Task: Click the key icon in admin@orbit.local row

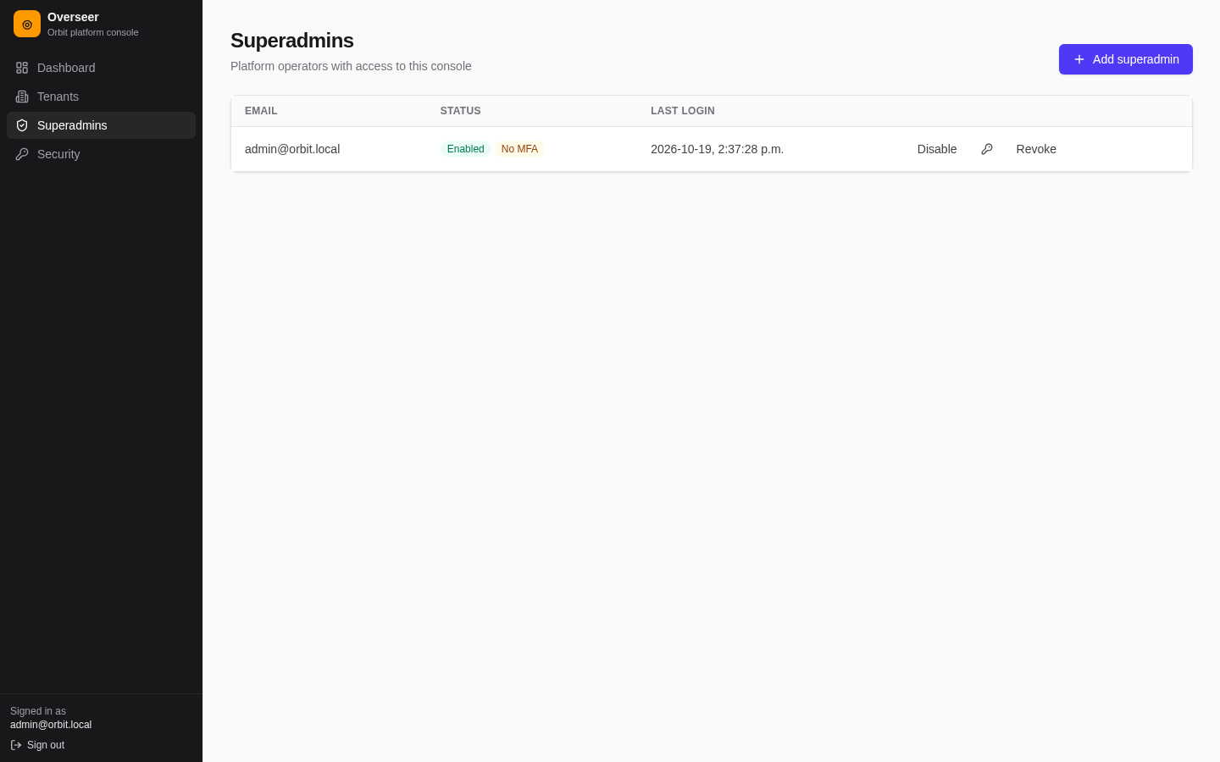Action: click(x=987, y=149)
